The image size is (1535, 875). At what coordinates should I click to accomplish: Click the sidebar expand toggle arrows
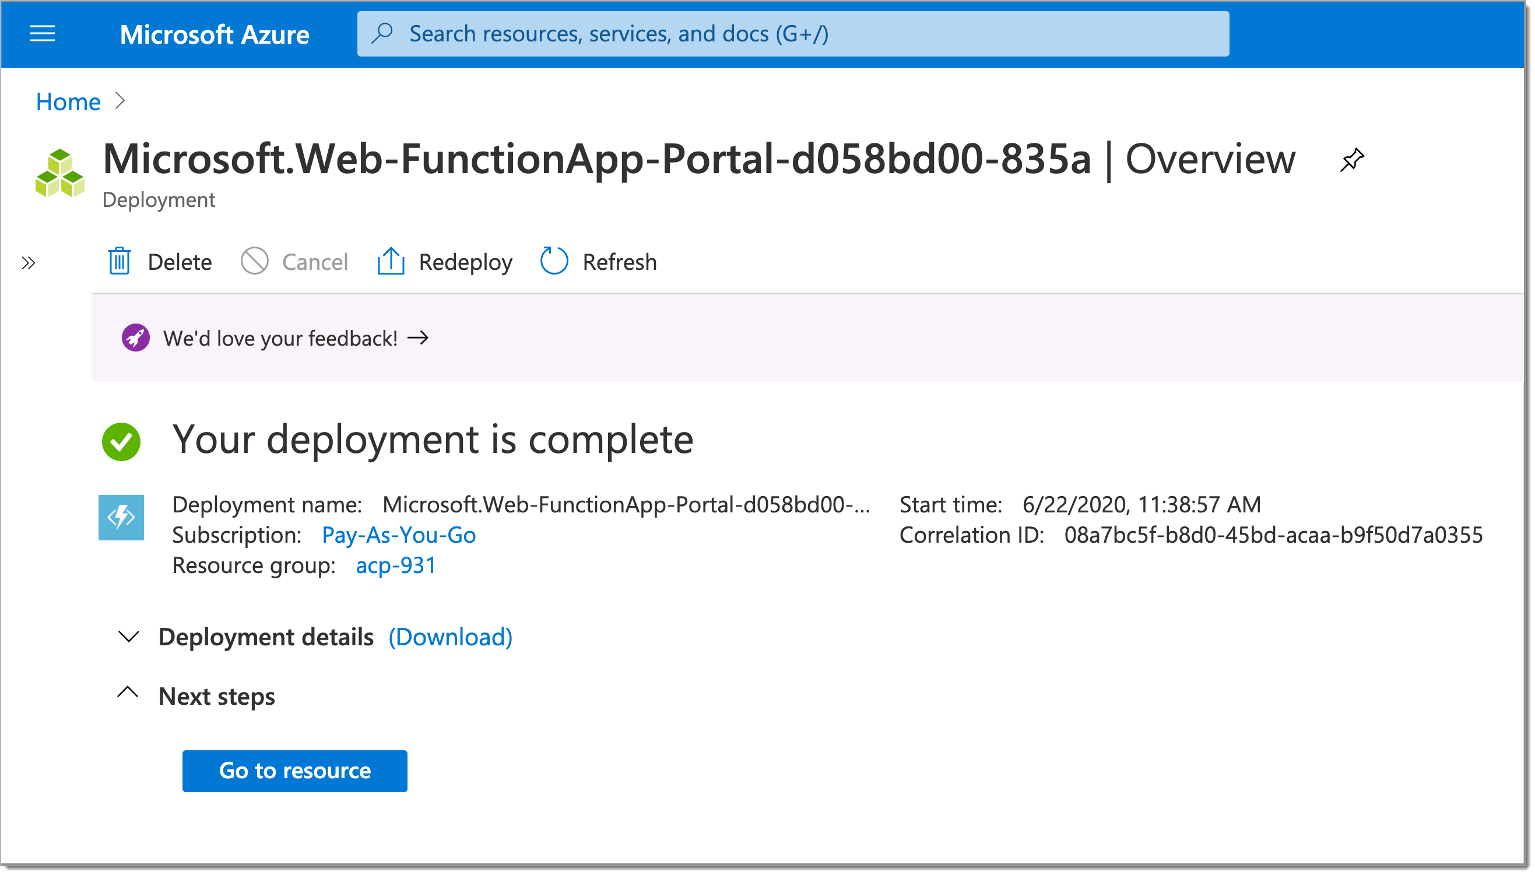tap(29, 262)
